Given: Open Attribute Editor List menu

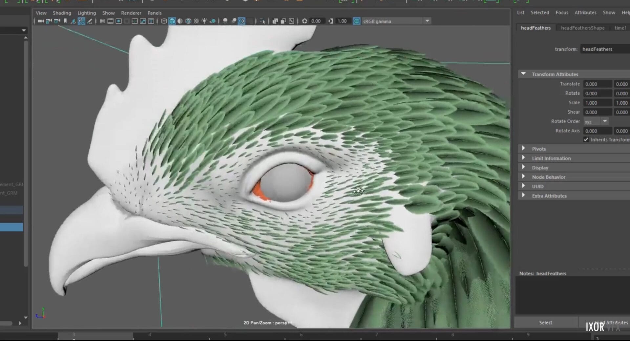Looking at the screenshot, I should coord(521,12).
